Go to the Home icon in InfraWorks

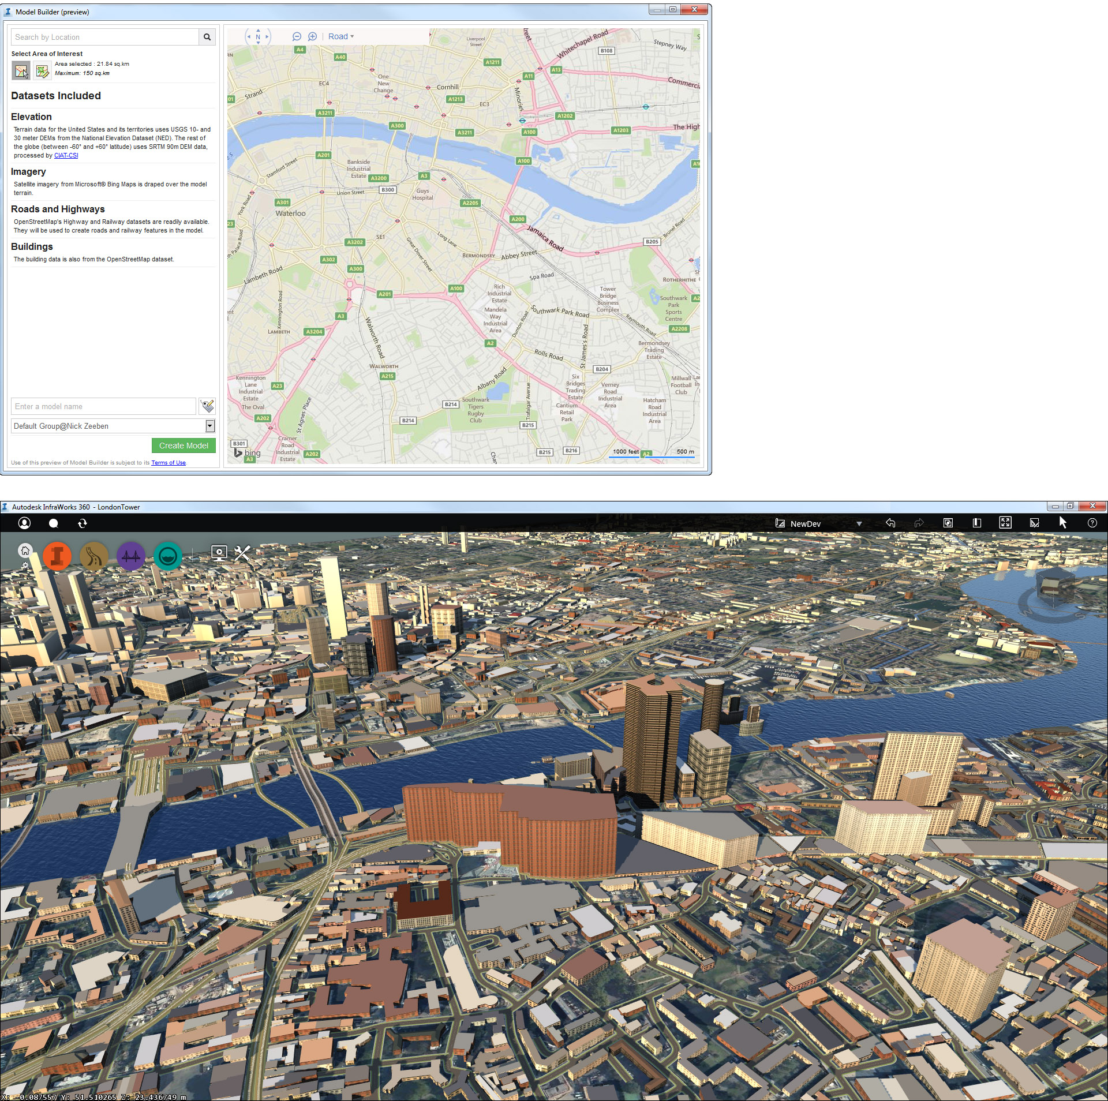tap(25, 550)
